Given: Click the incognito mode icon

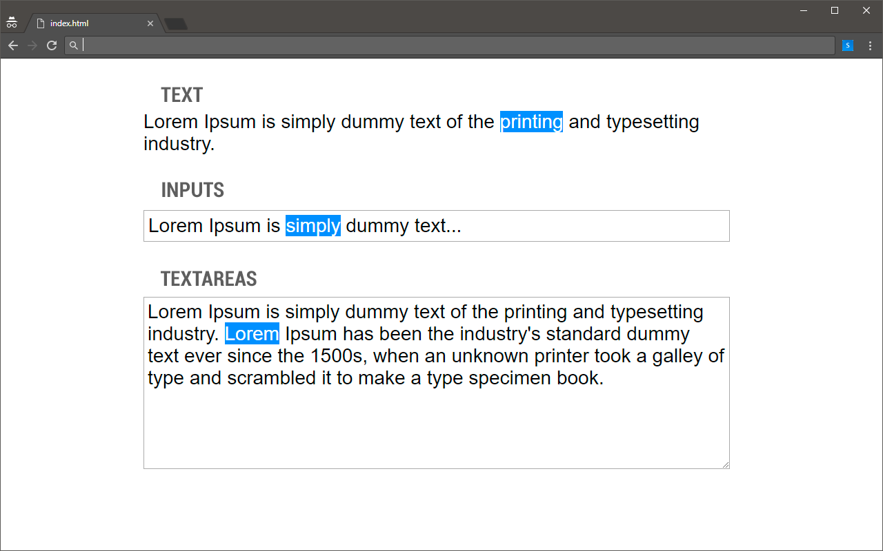Looking at the screenshot, I should 11,23.
